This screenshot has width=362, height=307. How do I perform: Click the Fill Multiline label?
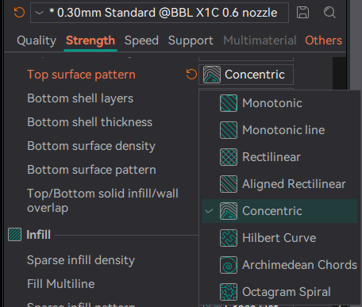tap(61, 284)
